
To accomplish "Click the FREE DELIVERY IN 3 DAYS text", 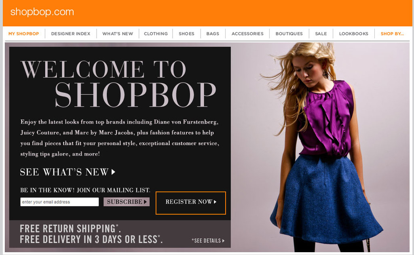I will [x=91, y=239].
